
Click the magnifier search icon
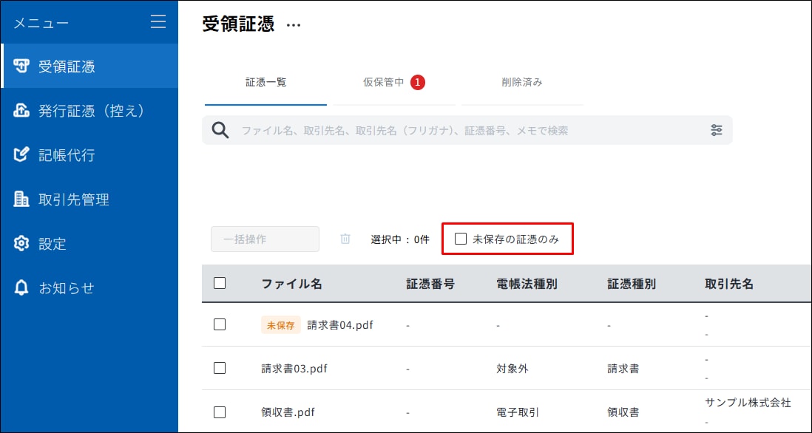[x=220, y=130]
